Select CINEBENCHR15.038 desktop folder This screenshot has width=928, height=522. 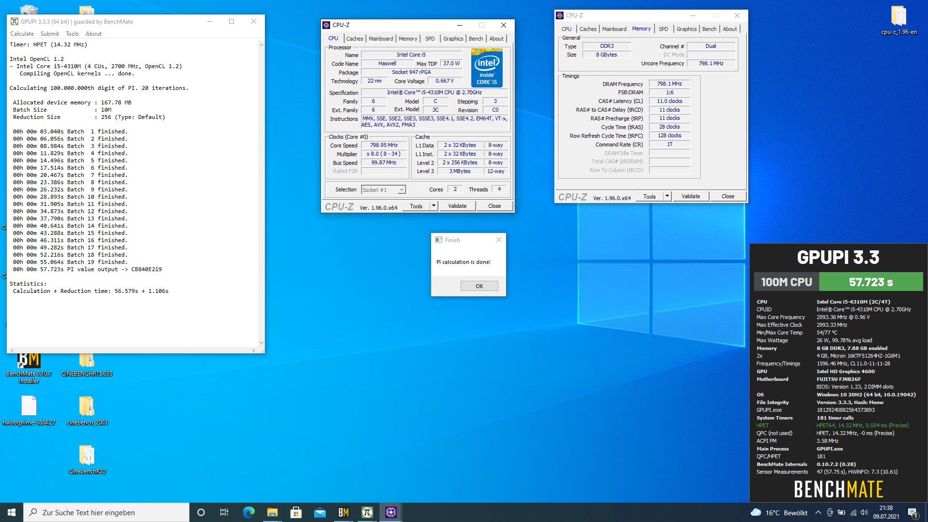click(87, 364)
